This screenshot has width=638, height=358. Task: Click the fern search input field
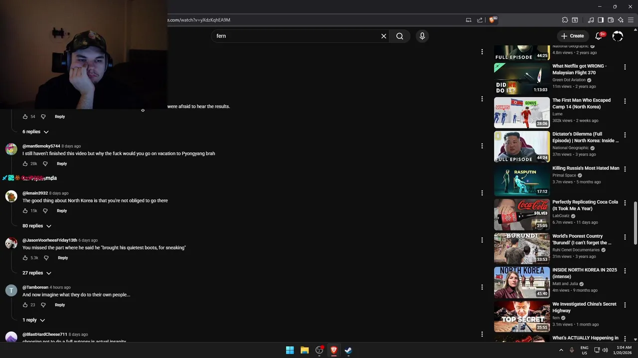(297, 36)
